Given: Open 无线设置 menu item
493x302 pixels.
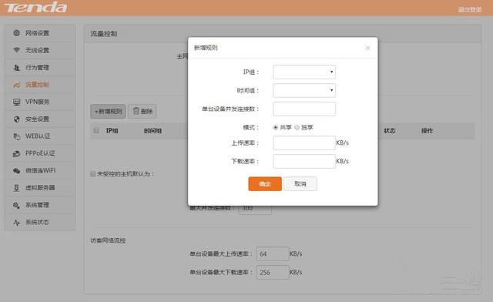Looking at the screenshot, I should pos(39,50).
